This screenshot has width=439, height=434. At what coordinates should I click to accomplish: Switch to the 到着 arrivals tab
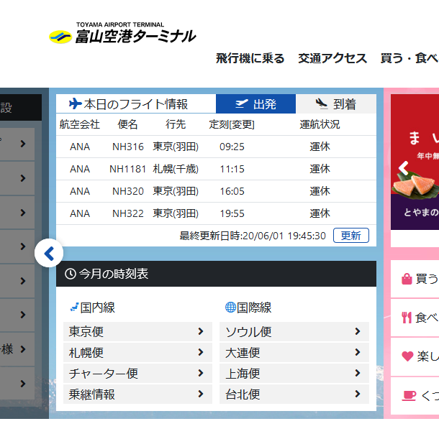click(336, 104)
